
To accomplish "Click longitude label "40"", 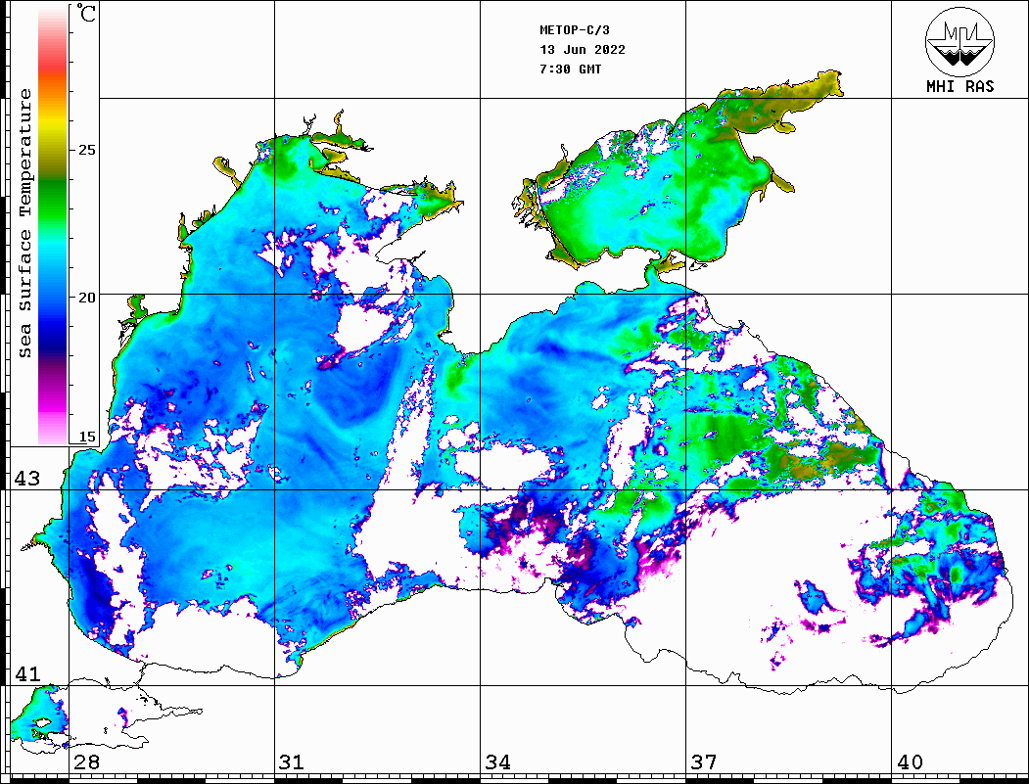I will click(x=910, y=761).
